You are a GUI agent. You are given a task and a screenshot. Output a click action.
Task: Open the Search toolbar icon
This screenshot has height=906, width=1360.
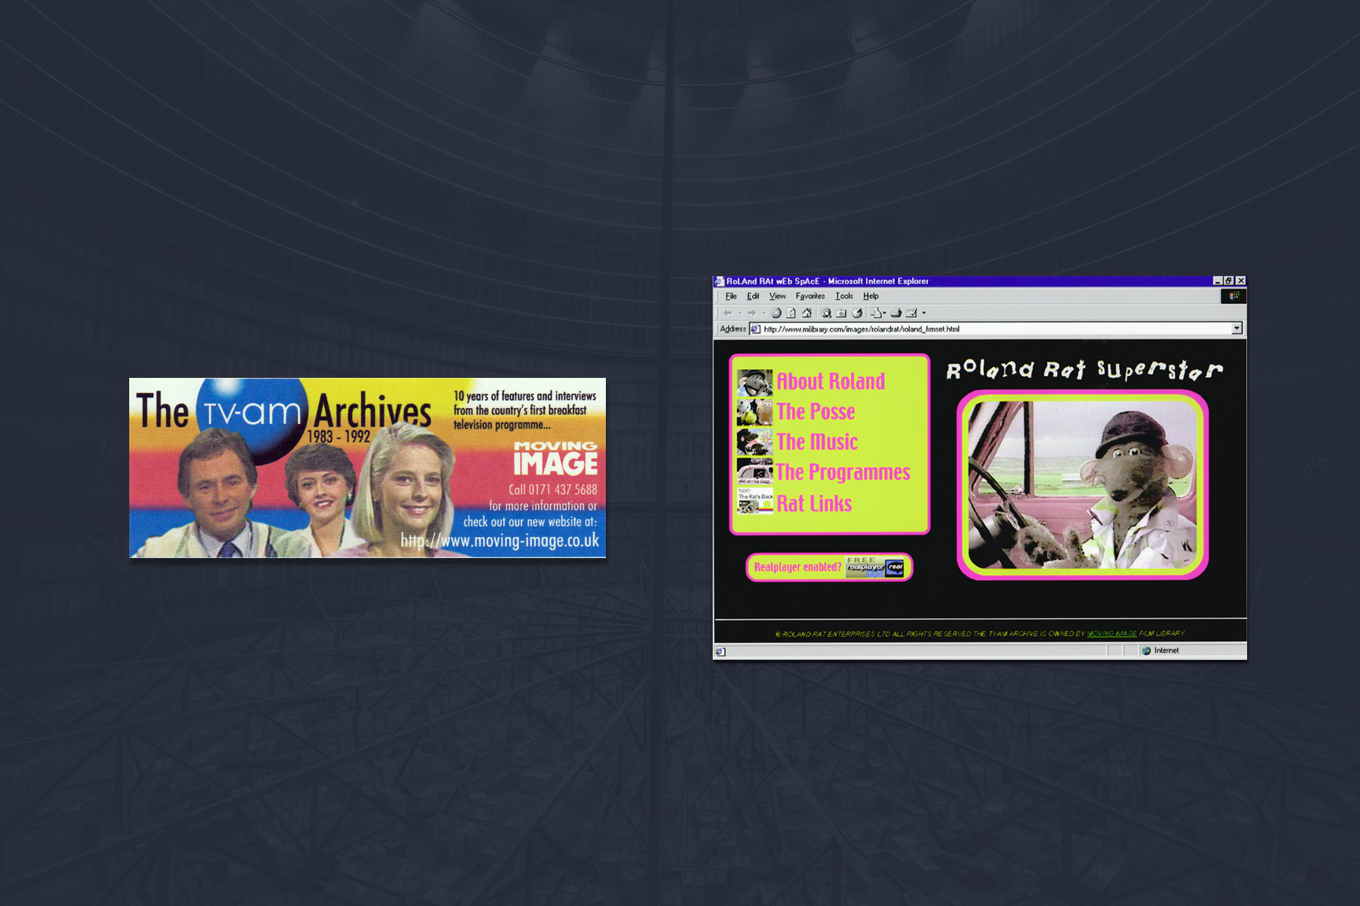tap(826, 313)
